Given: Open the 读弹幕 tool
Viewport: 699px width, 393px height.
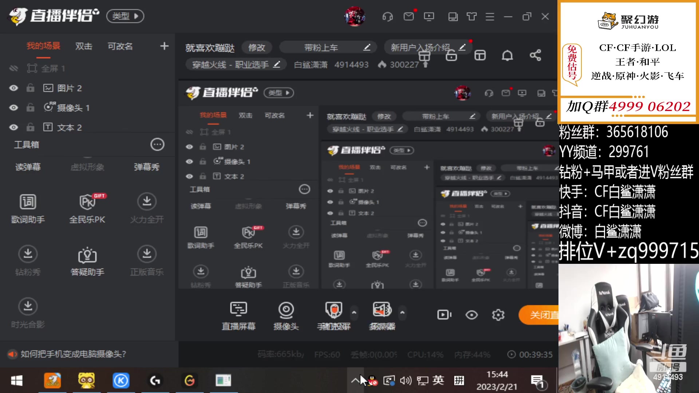Looking at the screenshot, I should (28, 167).
